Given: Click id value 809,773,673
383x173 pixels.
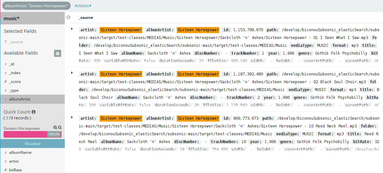Looking at the screenshot, I should point(246,118).
